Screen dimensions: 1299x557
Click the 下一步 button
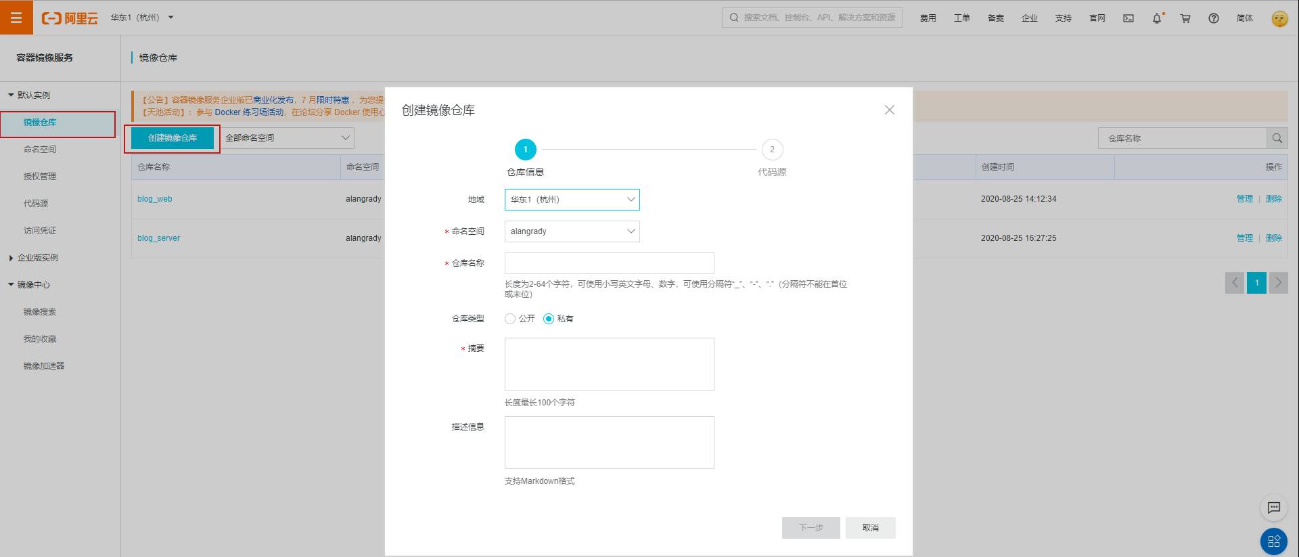tap(811, 528)
